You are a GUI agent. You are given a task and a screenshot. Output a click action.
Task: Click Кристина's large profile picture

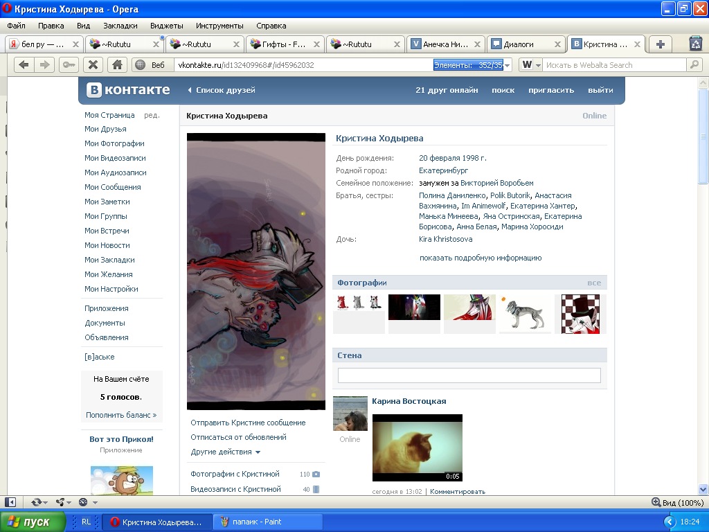click(x=256, y=272)
